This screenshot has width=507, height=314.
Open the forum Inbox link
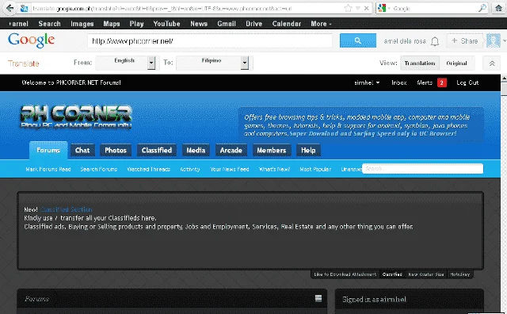(399, 82)
